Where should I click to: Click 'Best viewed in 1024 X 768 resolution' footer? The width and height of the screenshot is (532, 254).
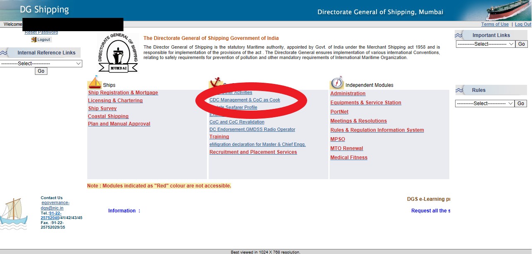click(x=266, y=252)
